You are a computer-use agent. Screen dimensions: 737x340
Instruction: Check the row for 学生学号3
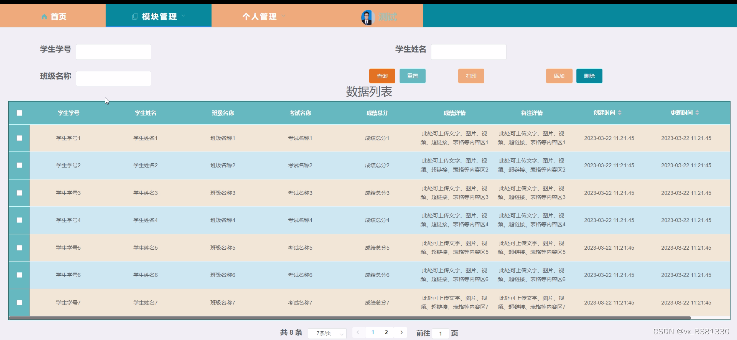pyautogui.click(x=19, y=193)
